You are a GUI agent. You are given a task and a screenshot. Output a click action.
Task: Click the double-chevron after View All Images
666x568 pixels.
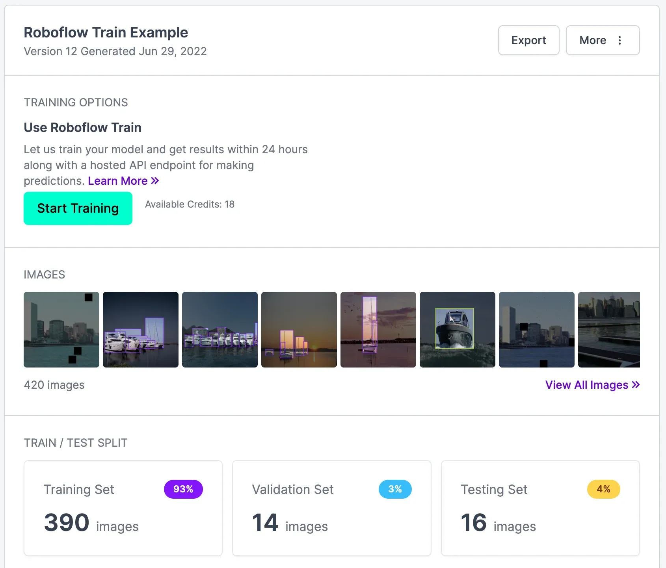click(636, 385)
